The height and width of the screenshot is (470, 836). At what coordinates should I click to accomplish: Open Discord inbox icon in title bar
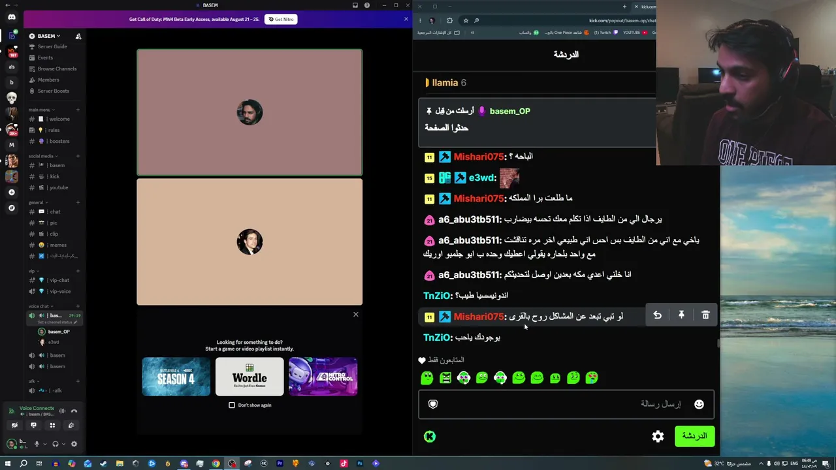(x=355, y=5)
